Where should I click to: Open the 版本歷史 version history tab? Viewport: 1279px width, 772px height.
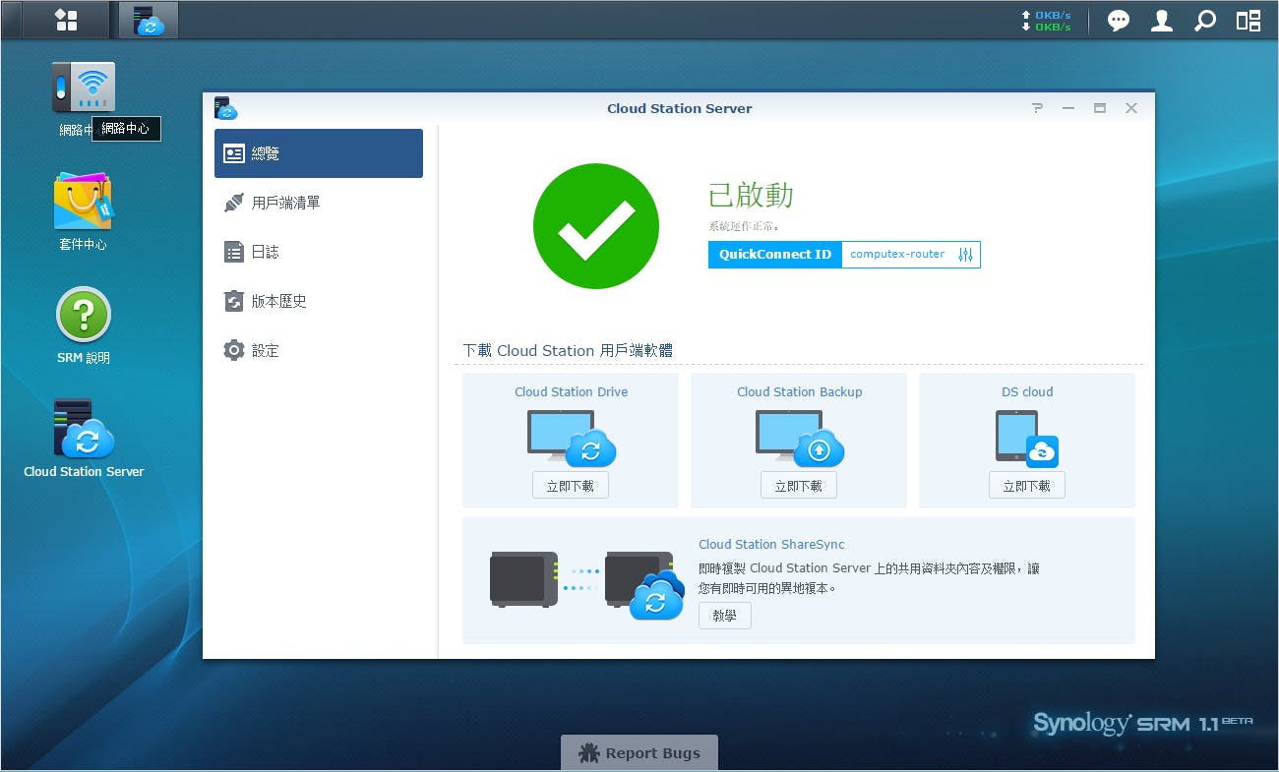319,301
